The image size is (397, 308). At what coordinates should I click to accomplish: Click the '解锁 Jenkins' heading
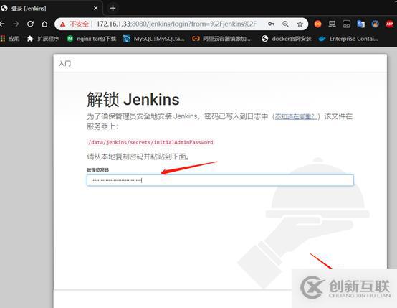[133, 99]
